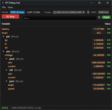Select the ki variable

point(6,44)
